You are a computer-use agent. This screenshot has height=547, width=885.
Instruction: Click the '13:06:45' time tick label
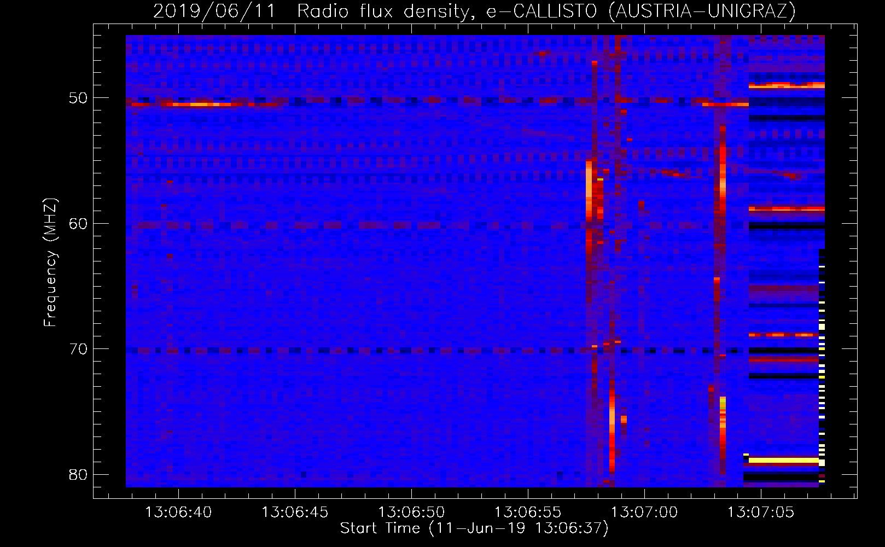(295, 513)
